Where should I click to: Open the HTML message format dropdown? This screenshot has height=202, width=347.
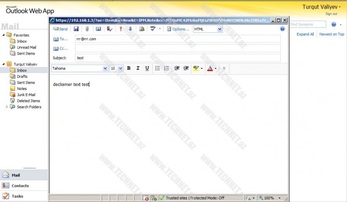click(208, 29)
